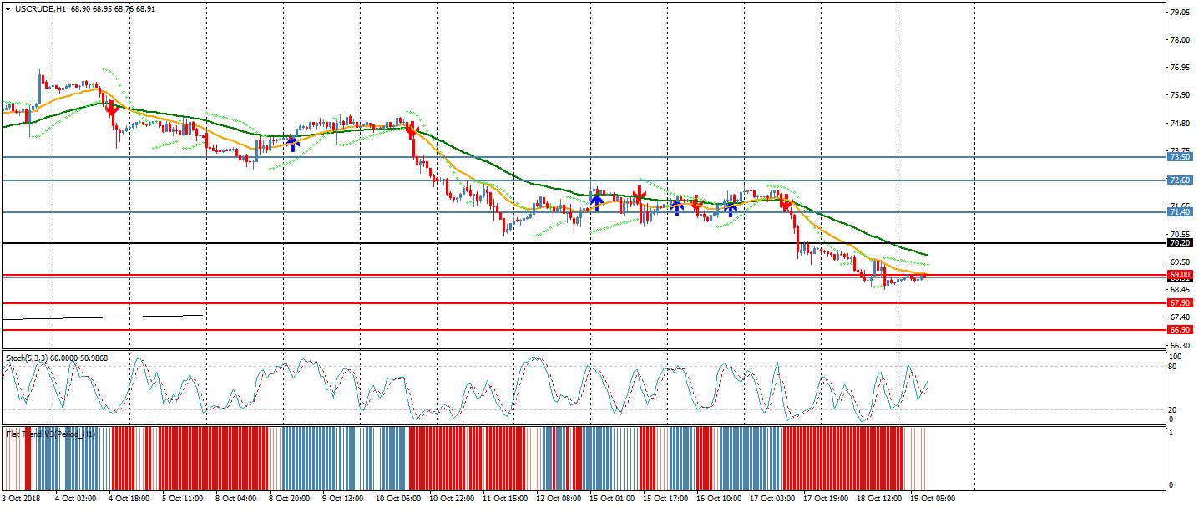This screenshot has width=1199, height=508.
Task: Click the red 67.90 price level label
Action: coord(1179,303)
